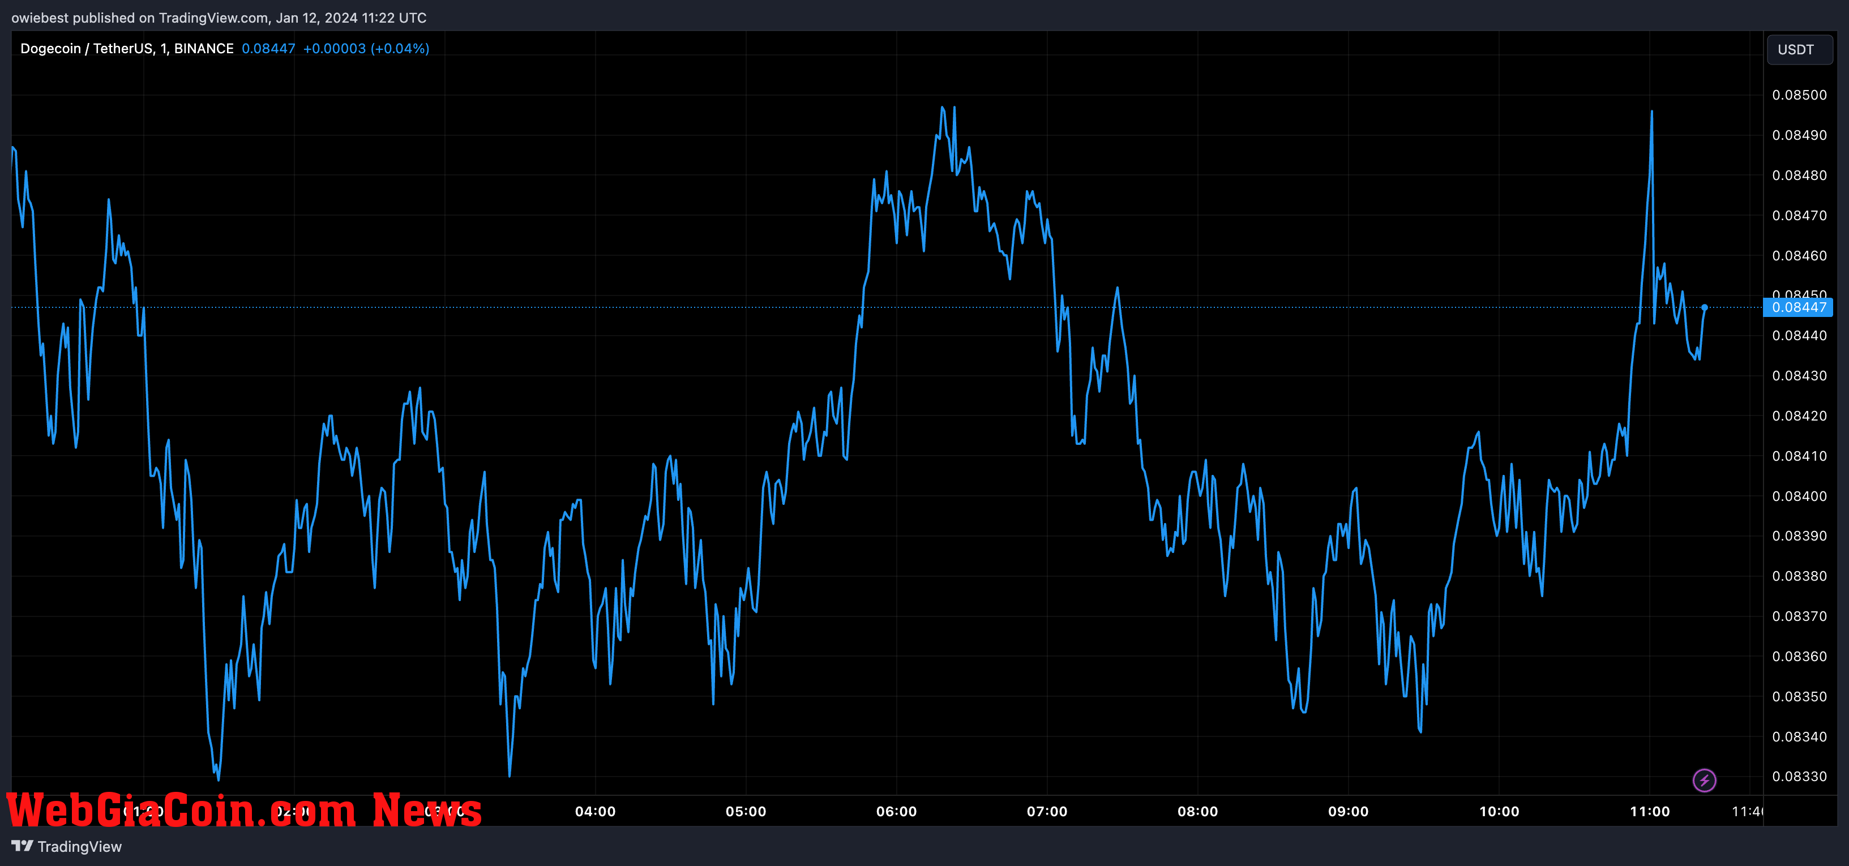Click the current price label 0.08447 on axis
Screen dimensions: 1849x866
[1798, 308]
